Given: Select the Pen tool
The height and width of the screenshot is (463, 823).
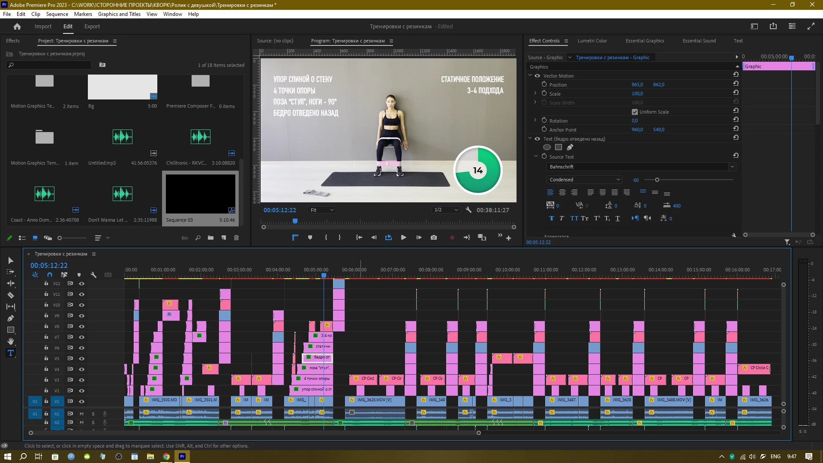Looking at the screenshot, I should point(11,318).
